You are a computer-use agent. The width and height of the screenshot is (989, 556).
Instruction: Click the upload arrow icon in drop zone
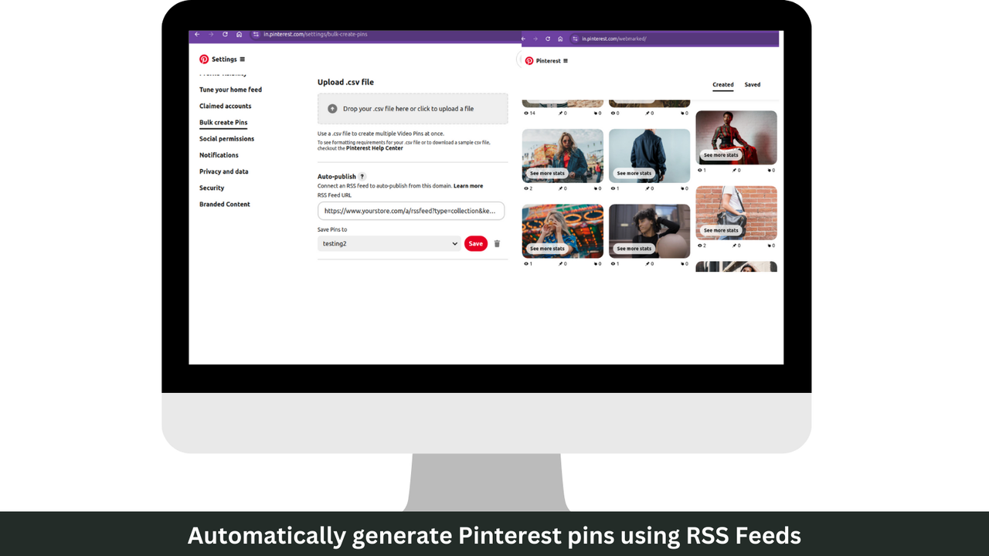[x=332, y=109]
